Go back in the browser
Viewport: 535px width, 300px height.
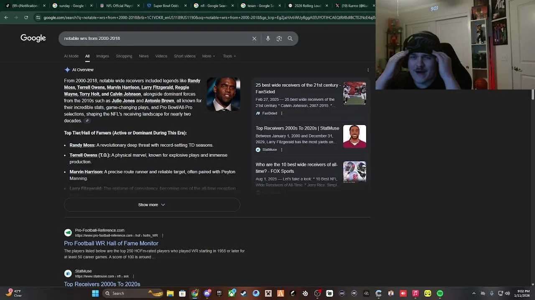(x=6, y=17)
